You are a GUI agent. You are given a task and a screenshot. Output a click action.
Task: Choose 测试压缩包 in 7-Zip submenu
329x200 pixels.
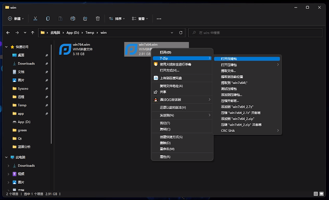[x=247, y=89]
